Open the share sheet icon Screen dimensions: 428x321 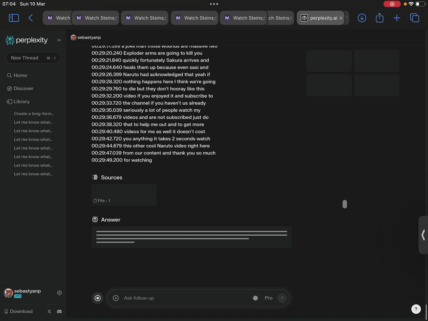[x=380, y=17]
